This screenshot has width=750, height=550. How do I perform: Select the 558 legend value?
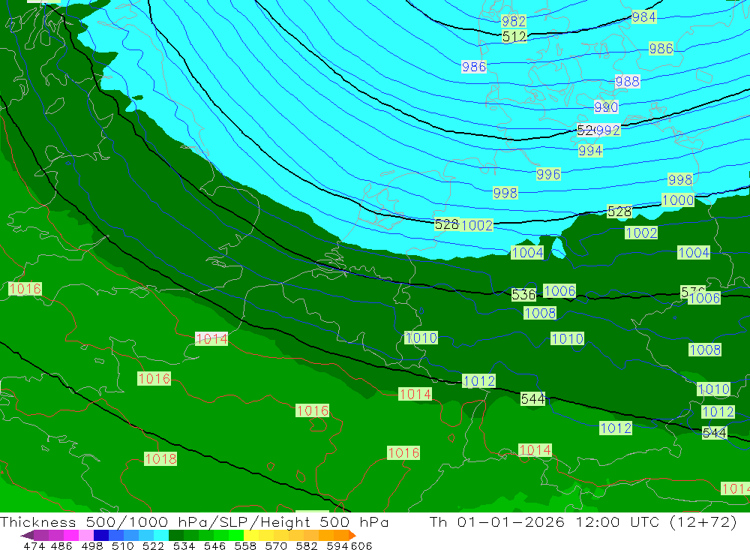[245, 545]
